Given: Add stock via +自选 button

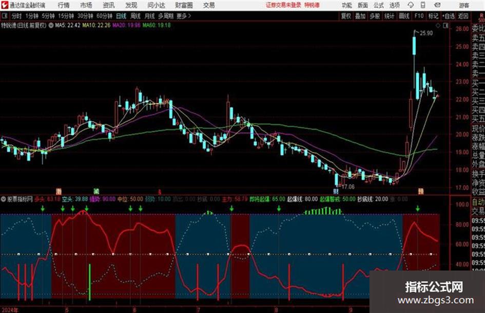Looking at the screenshot, I should (449, 16).
